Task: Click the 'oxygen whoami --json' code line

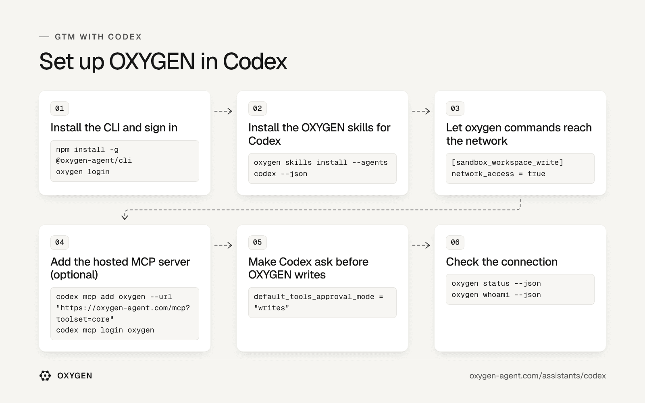Action: tap(496, 295)
